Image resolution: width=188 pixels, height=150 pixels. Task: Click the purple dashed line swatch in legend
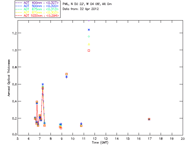tap(19, 3)
